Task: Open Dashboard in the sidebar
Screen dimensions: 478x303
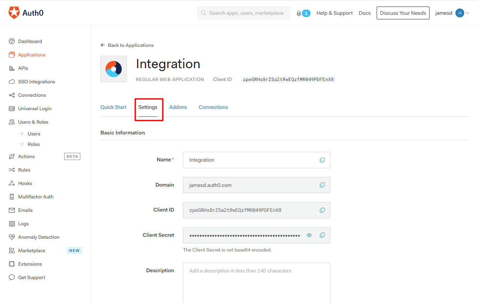Action: point(30,41)
